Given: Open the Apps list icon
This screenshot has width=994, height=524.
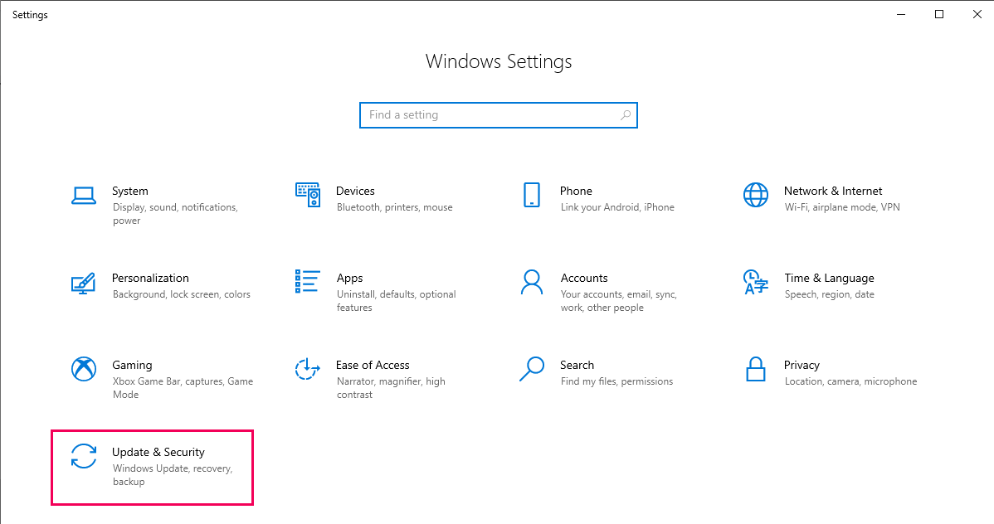Looking at the screenshot, I should (308, 282).
